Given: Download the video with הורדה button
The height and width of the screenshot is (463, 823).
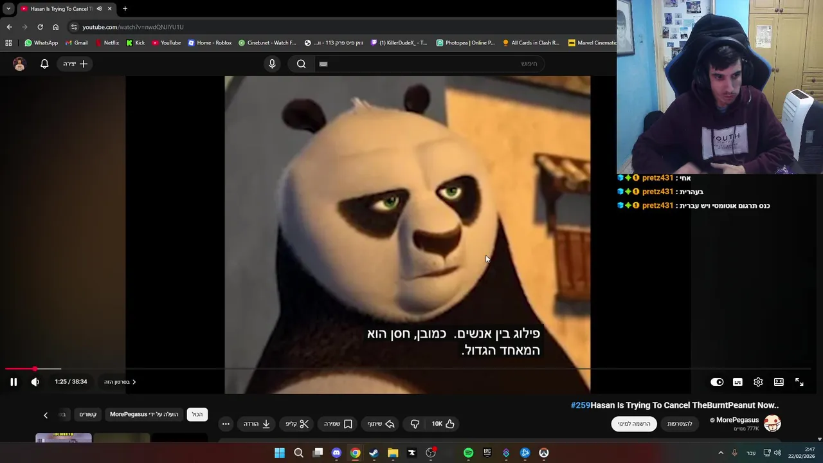Looking at the screenshot, I should coord(257,424).
